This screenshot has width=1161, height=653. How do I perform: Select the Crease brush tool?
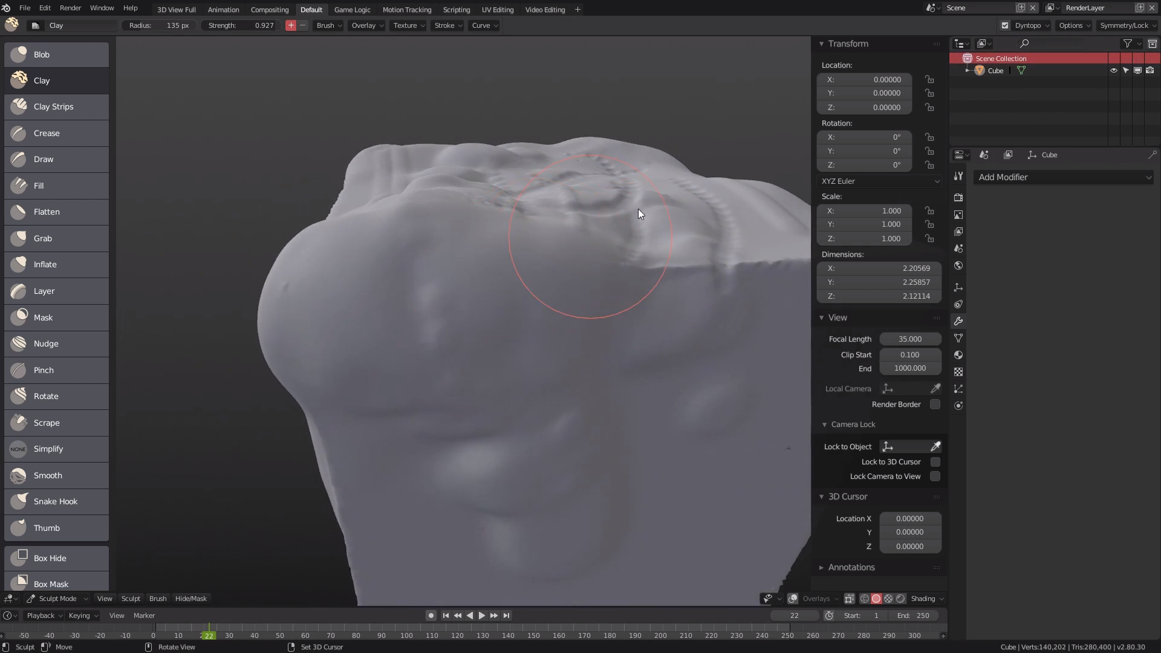56,133
